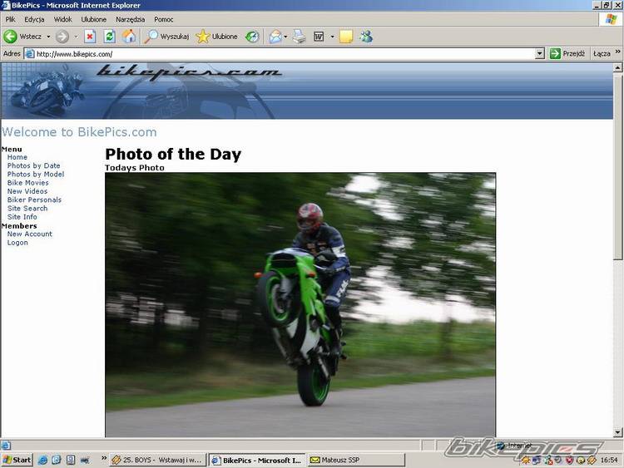Refresh the page with the green refresh icon
Screen dimensions: 624x468
pos(109,37)
